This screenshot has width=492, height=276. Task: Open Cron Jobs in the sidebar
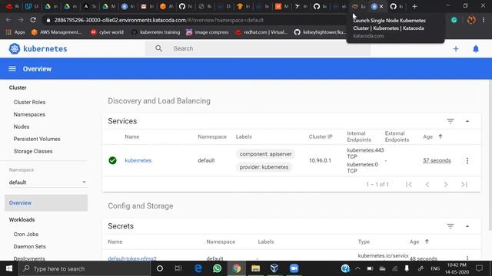pos(26,234)
